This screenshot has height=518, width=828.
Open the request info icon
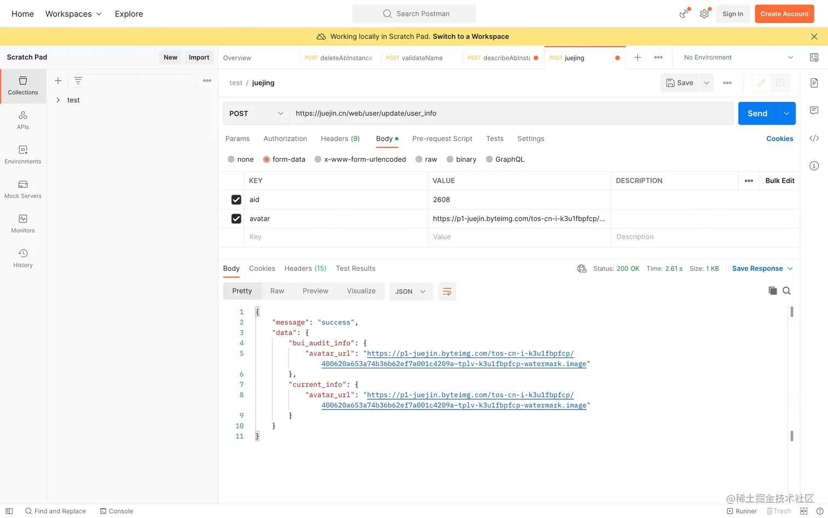[x=814, y=166]
